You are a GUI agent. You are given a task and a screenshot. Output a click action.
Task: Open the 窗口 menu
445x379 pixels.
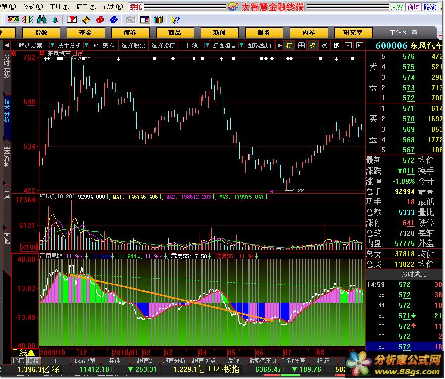[x=86, y=7]
